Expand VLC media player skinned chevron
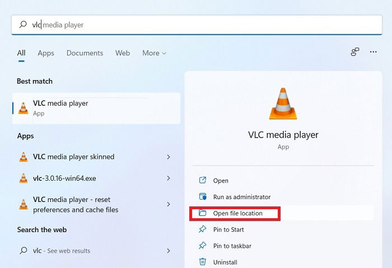 pos(169,157)
